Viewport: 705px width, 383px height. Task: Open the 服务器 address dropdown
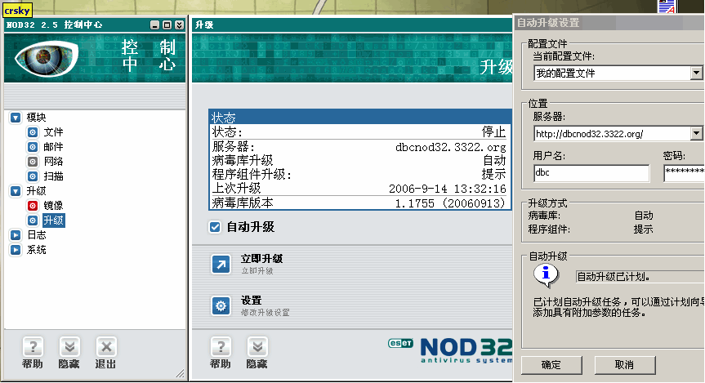(x=697, y=133)
